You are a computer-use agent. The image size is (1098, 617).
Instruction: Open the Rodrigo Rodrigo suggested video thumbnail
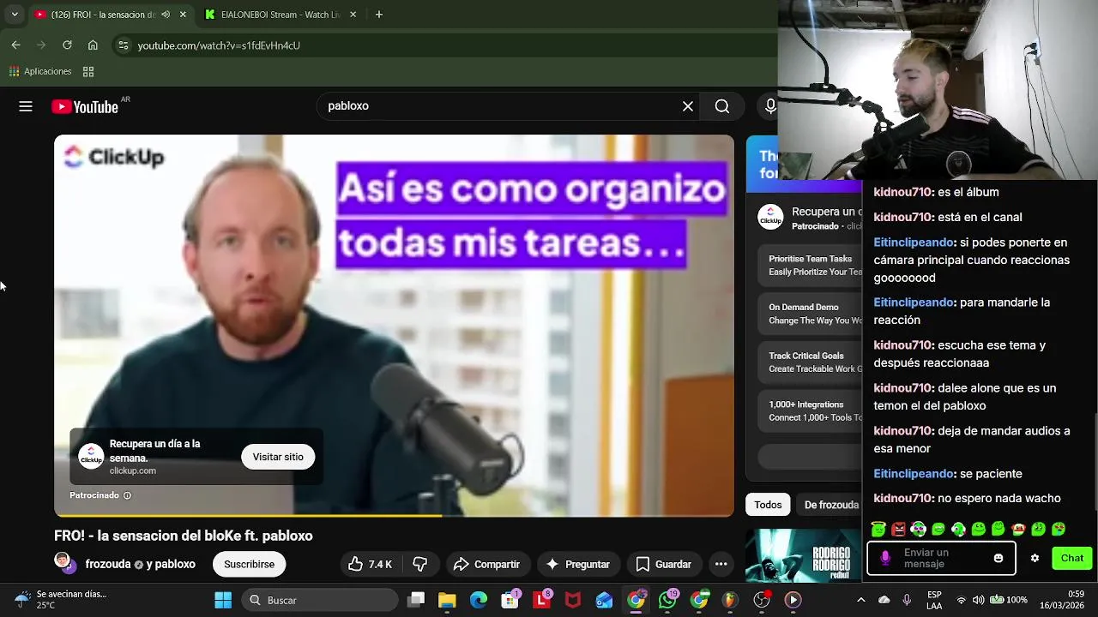pyautogui.click(x=804, y=556)
